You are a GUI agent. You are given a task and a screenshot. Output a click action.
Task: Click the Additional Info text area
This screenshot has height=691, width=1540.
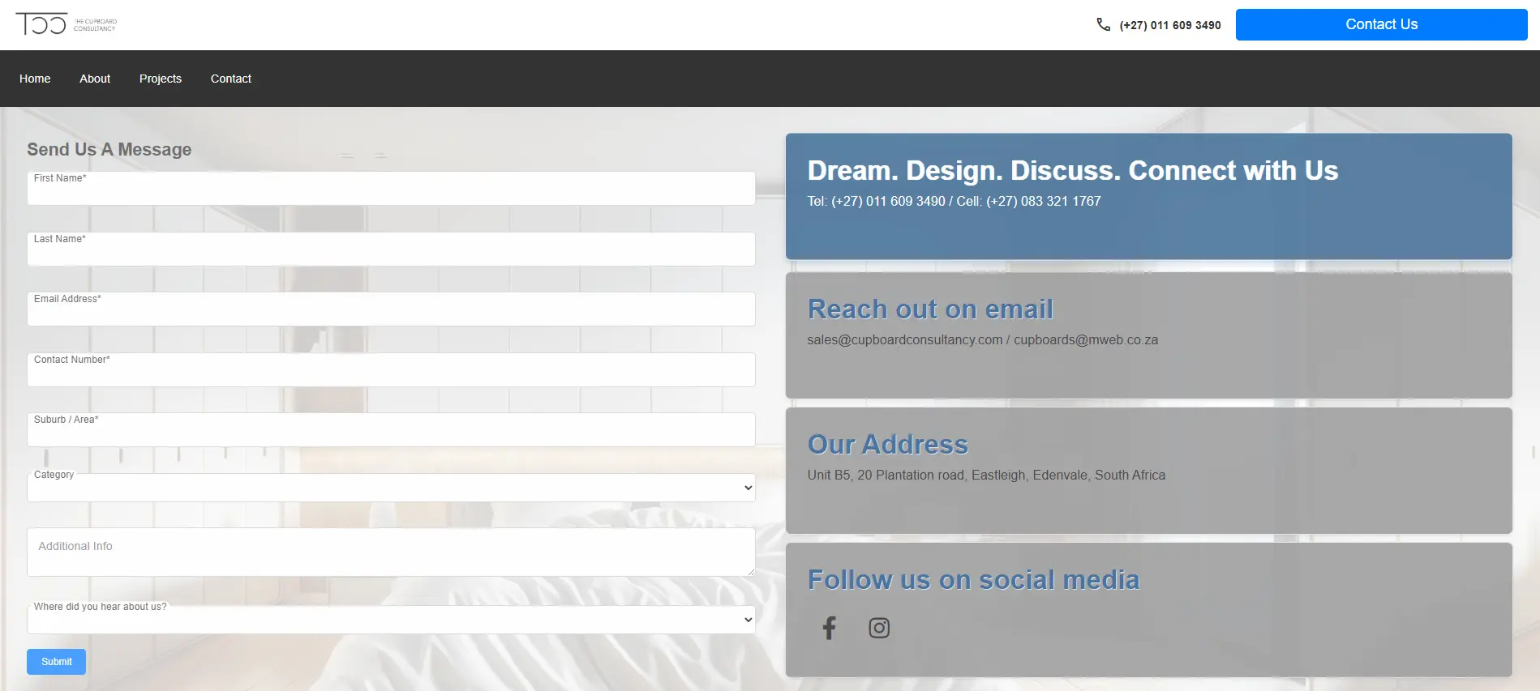(391, 552)
